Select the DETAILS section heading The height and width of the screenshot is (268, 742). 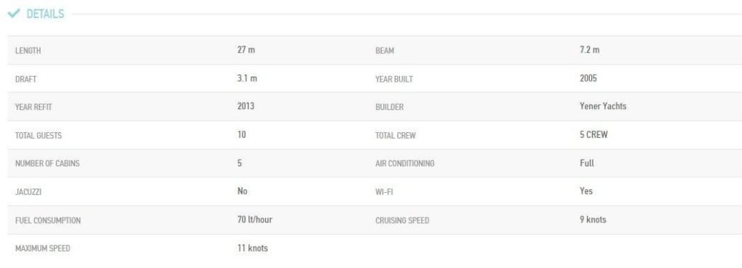click(45, 14)
